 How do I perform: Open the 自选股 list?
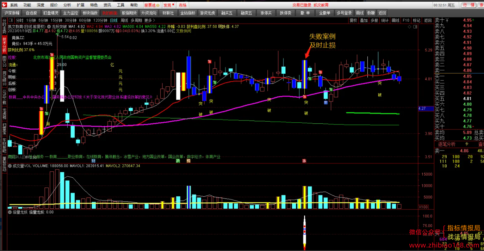[x=31, y=13]
